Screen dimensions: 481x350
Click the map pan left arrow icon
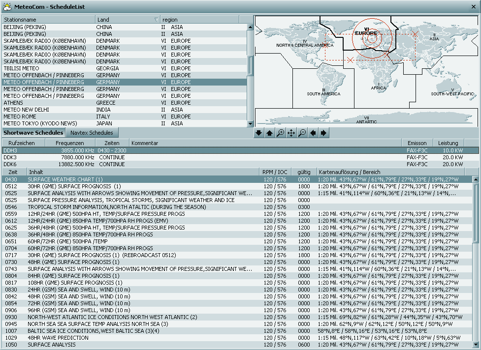(313, 133)
